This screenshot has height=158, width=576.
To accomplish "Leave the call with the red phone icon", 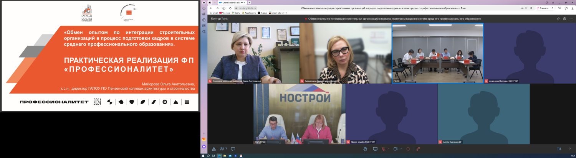I will pyautogui.click(x=418, y=149).
